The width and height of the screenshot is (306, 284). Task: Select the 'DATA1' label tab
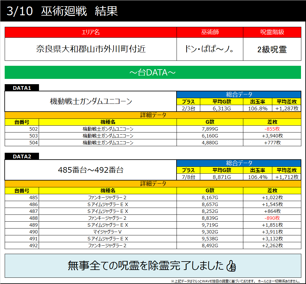pos(22,88)
